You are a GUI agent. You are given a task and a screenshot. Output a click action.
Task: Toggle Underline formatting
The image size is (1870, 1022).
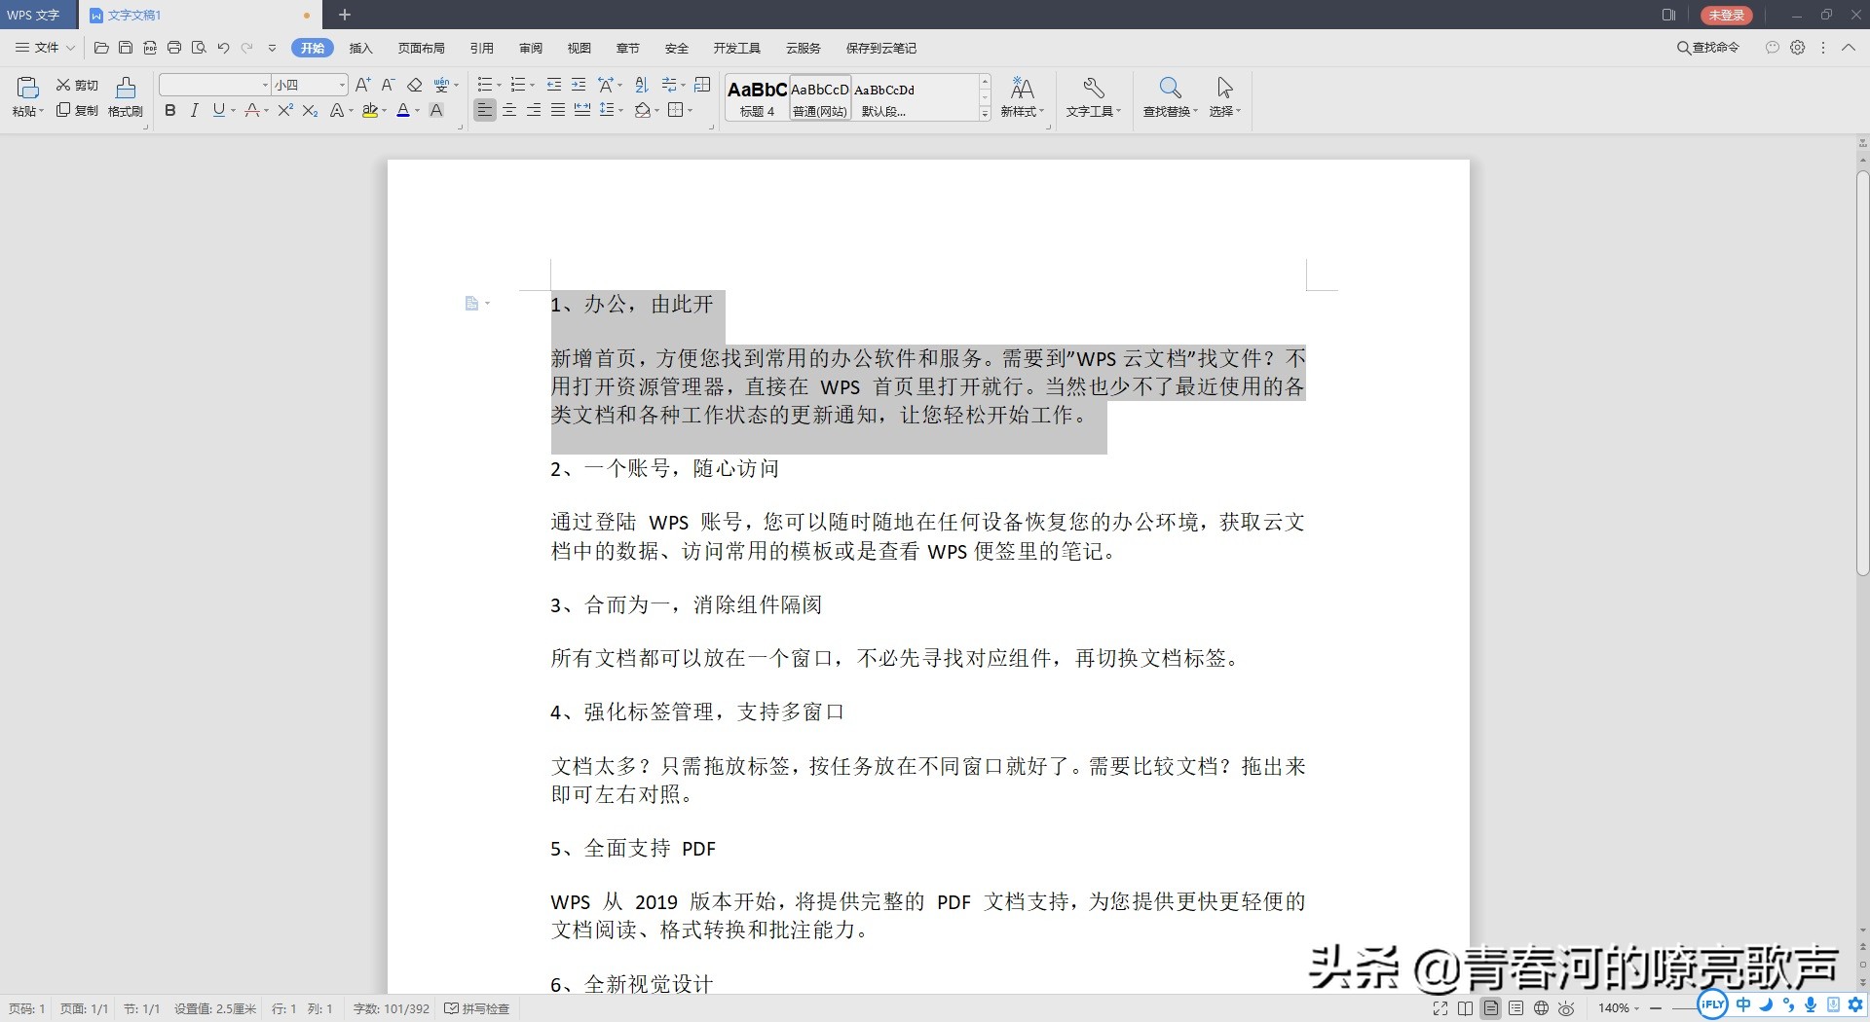[x=218, y=110]
